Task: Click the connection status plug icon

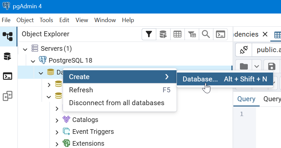Action: click(244, 50)
